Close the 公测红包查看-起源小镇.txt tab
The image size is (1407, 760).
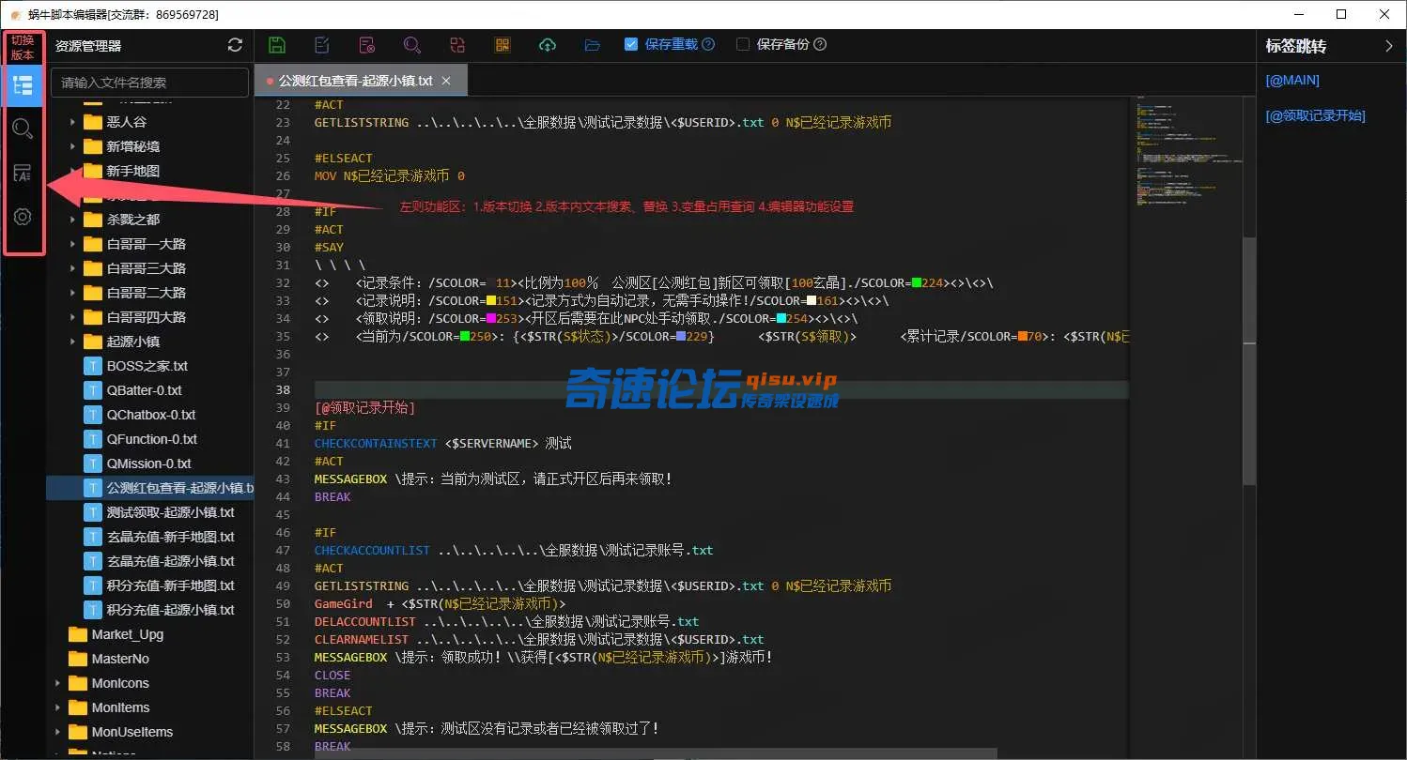point(446,81)
